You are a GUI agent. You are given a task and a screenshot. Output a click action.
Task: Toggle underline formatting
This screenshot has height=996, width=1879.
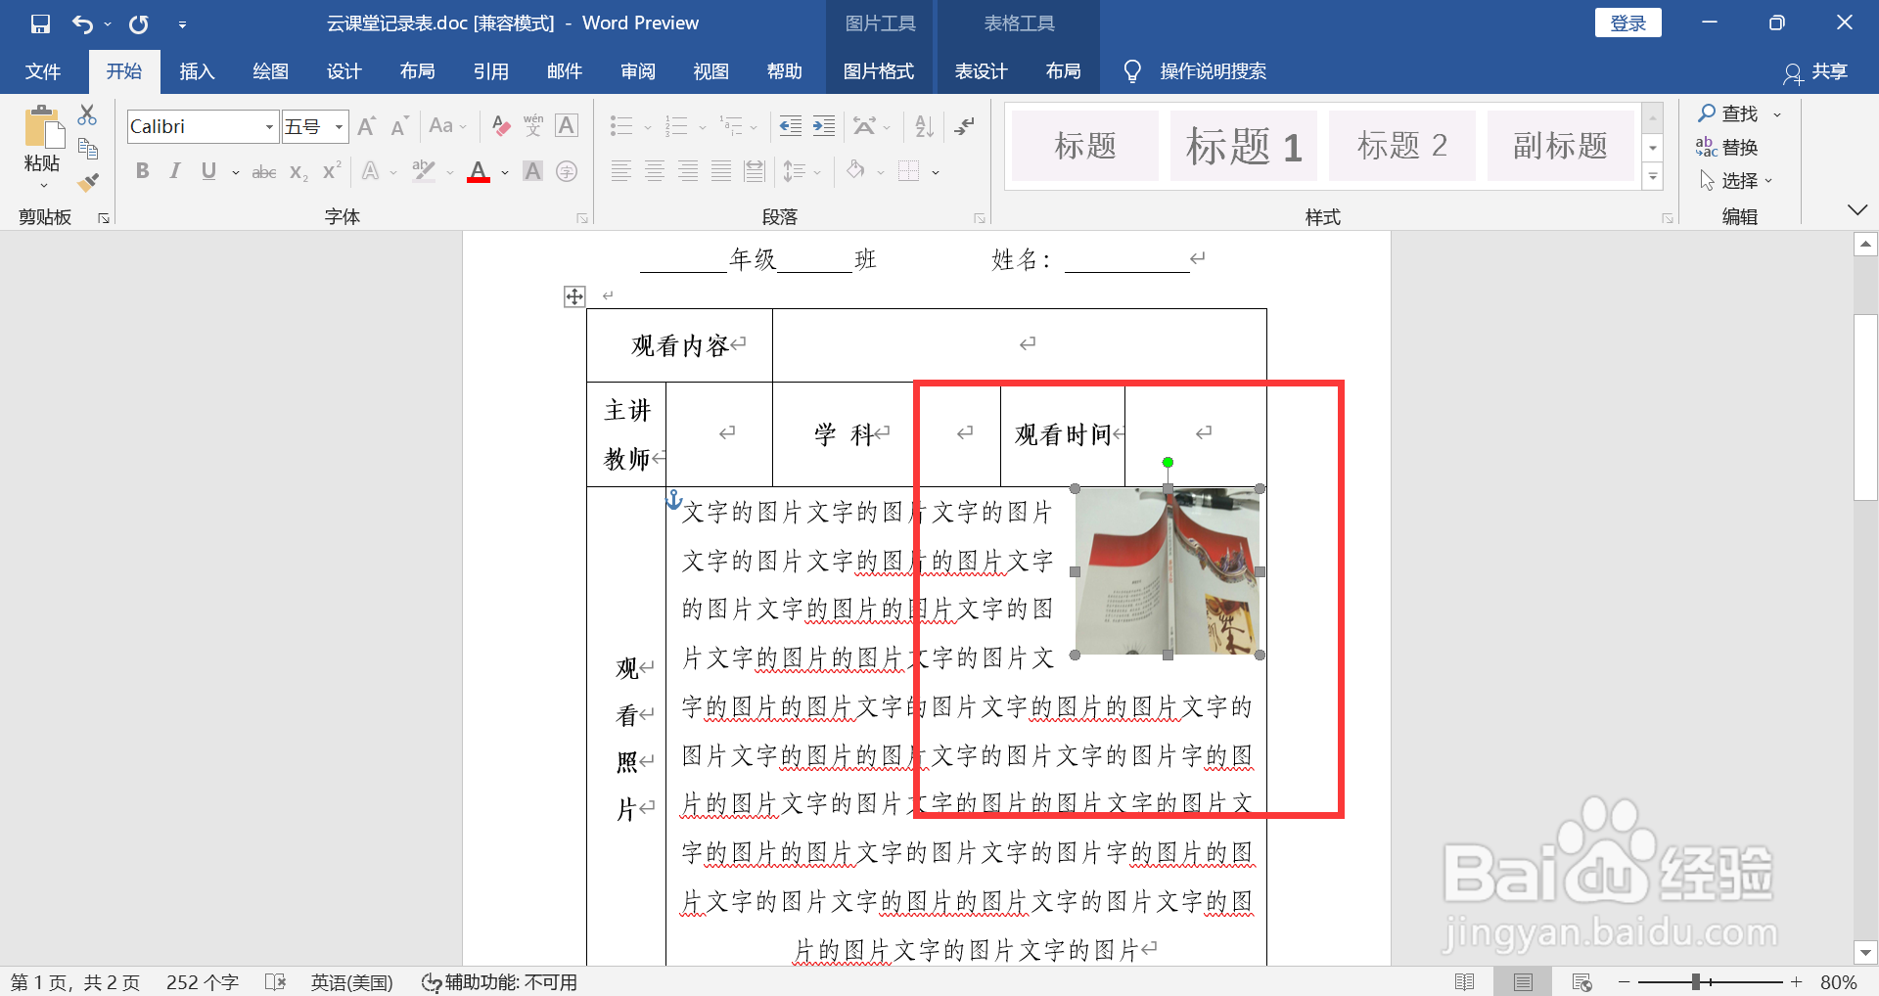[207, 171]
